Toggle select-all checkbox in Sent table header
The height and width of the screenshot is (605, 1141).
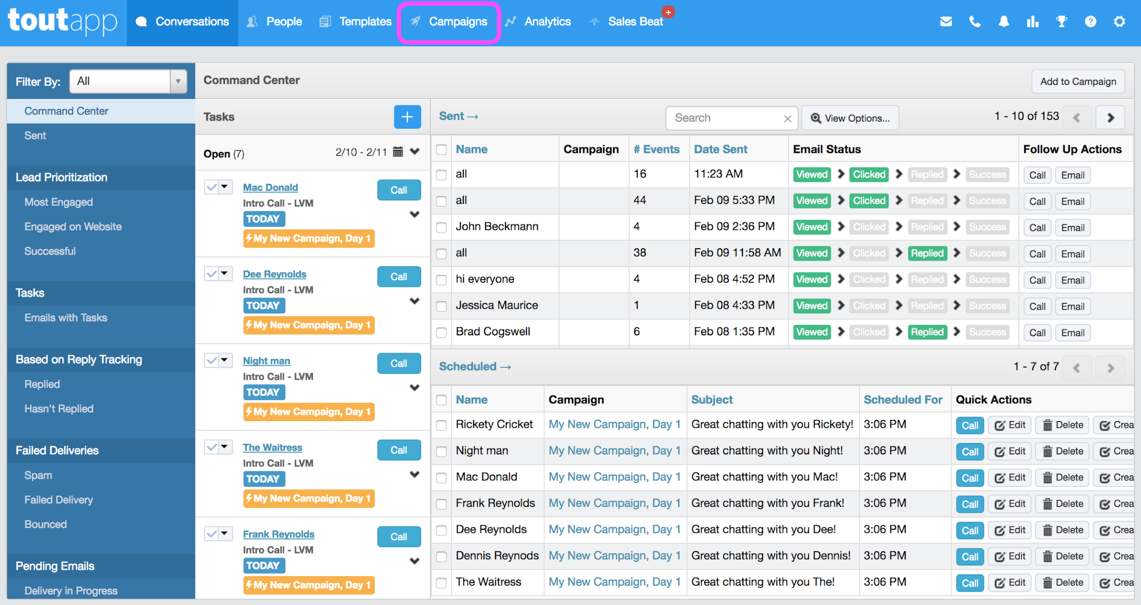coord(441,150)
